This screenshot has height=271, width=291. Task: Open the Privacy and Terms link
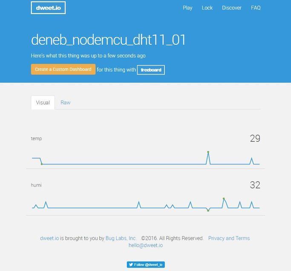coord(229,238)
